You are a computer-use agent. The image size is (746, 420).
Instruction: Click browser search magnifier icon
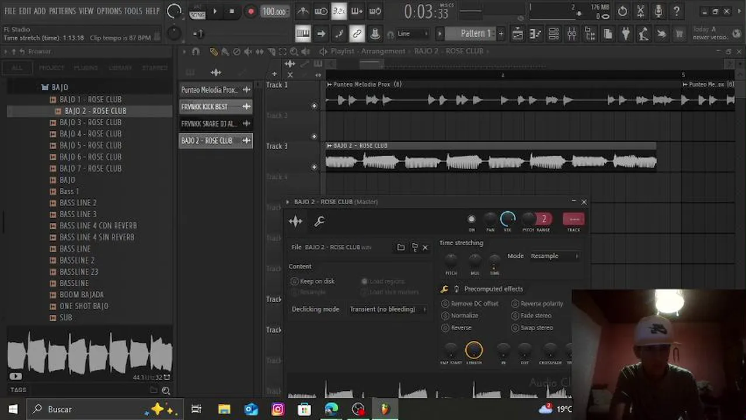(x=166, y=391)
